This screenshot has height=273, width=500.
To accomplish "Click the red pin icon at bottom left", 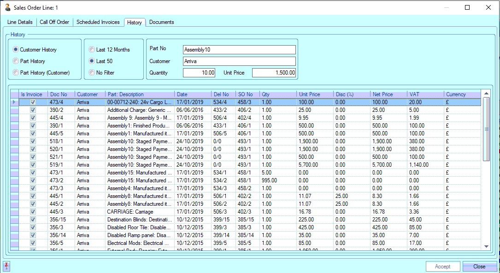I will [6, 266].
